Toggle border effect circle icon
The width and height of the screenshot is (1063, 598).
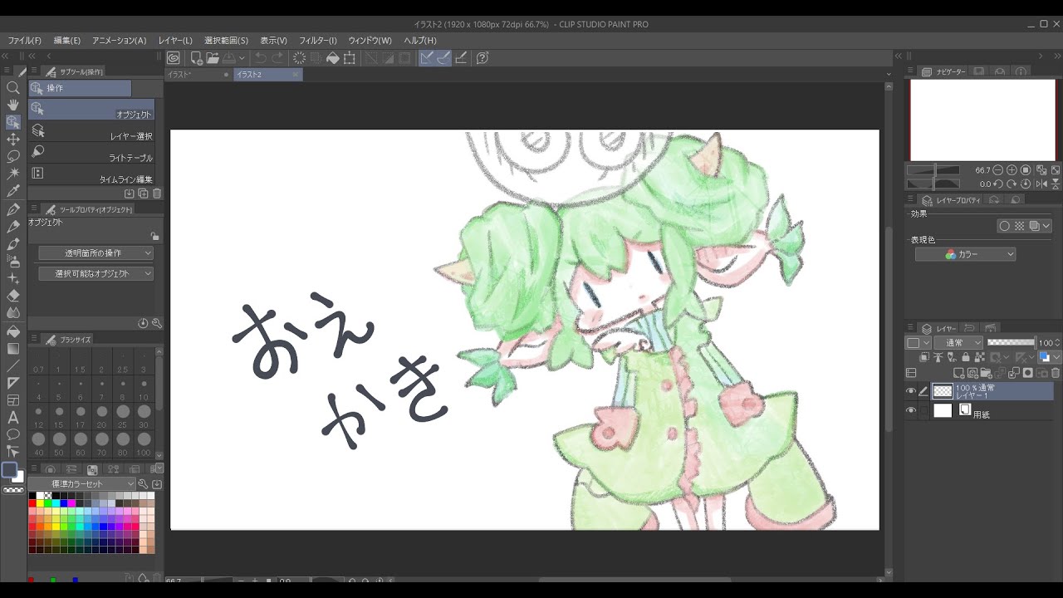[x=1005, y=226]
